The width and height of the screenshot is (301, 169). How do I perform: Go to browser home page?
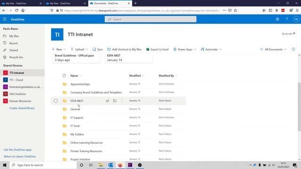(x=23, y=10)
